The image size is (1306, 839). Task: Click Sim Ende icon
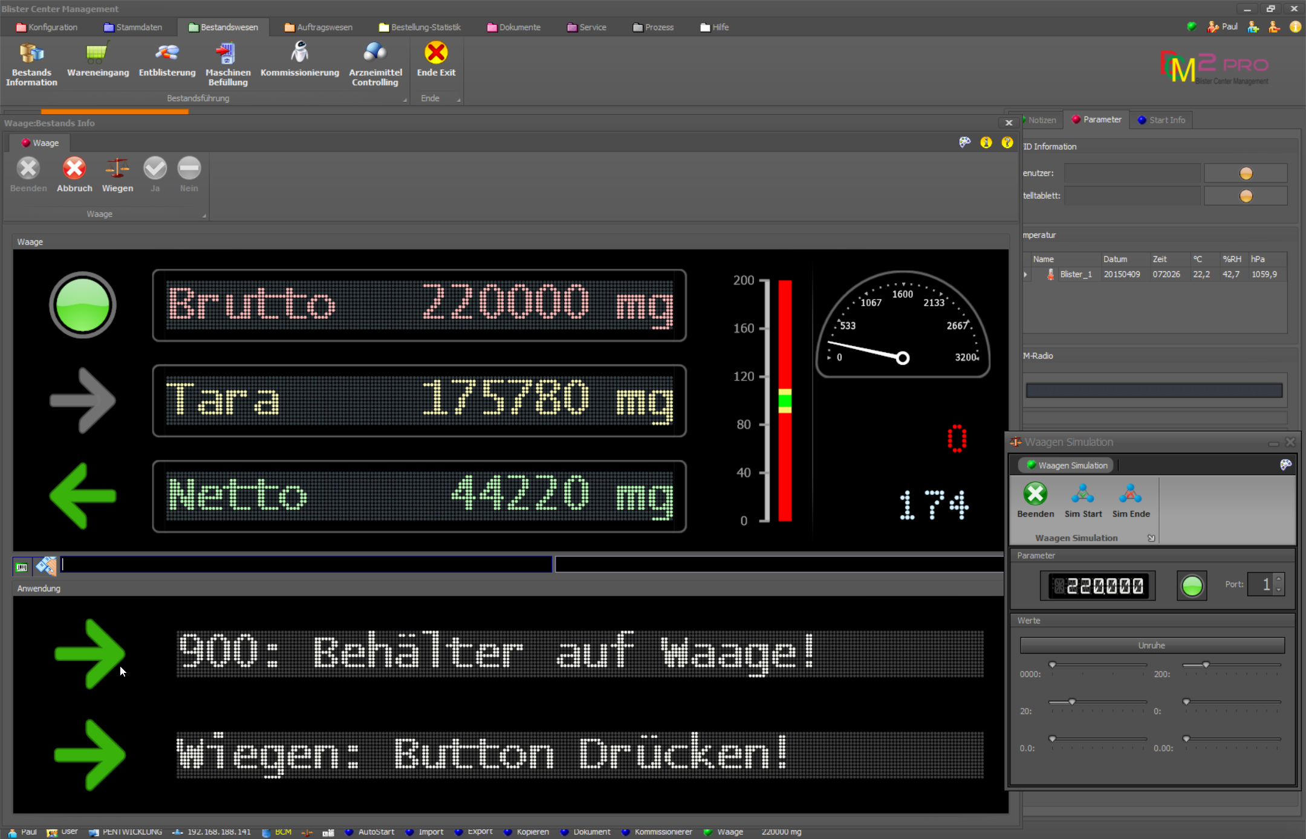(1130, 495)
